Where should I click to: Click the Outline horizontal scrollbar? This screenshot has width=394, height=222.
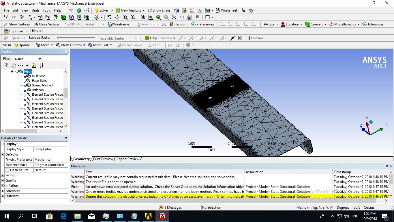point(32,131)
